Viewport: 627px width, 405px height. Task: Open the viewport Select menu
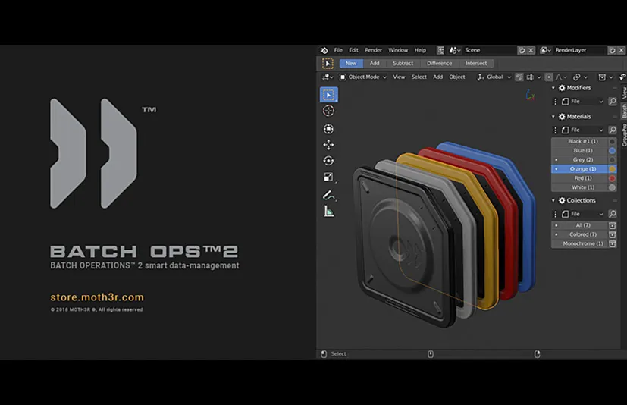[419, 77]
